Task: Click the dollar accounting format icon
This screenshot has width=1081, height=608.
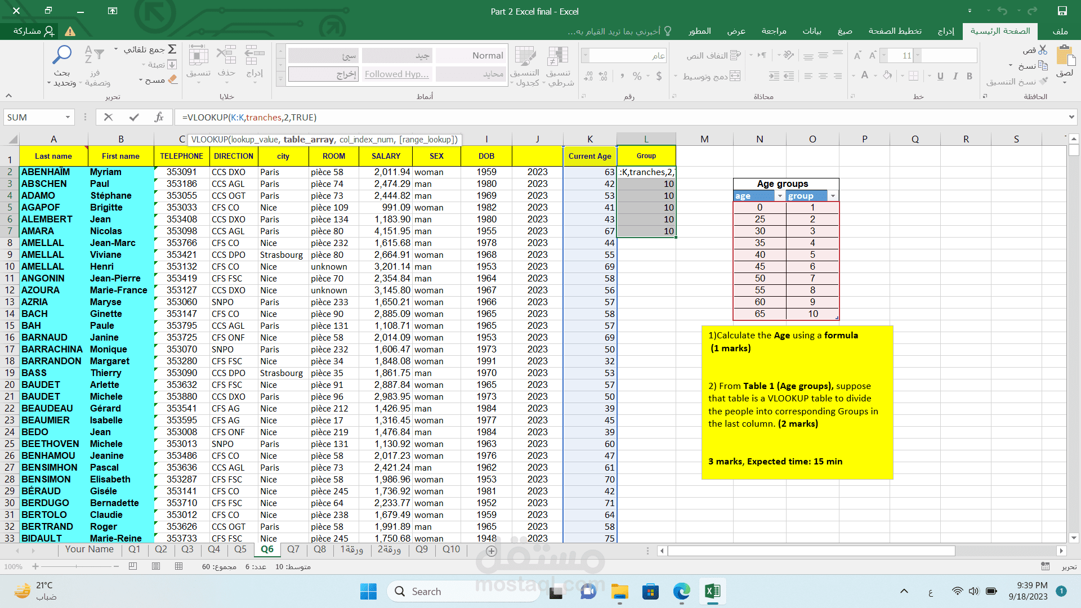Action: pyautogui.click(x=659, y=76)
